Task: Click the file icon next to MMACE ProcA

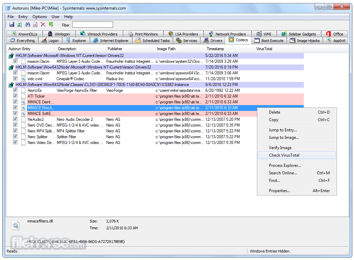Action: coord(23,108)
